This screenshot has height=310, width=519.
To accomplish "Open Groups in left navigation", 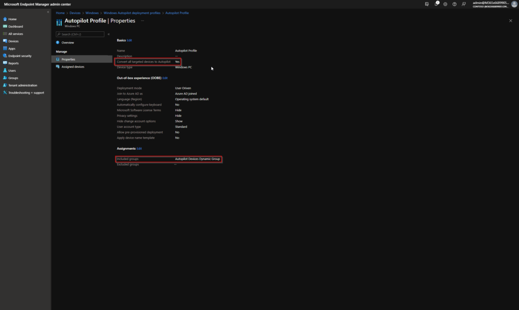I will coord(13,78).
